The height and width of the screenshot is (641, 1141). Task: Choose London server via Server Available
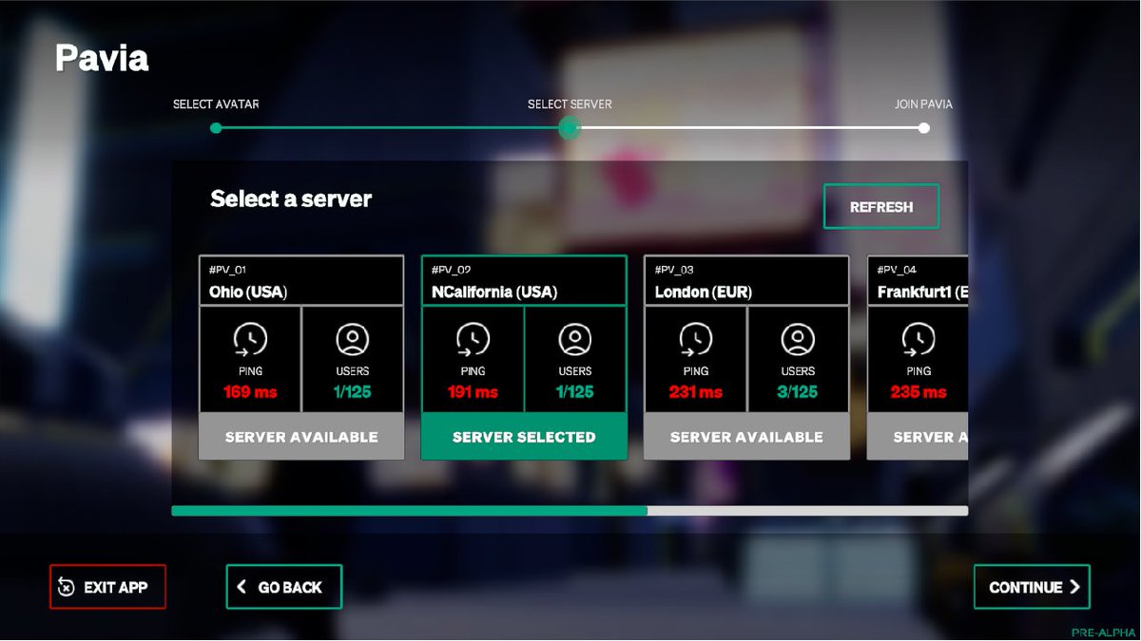coord(746,437)
